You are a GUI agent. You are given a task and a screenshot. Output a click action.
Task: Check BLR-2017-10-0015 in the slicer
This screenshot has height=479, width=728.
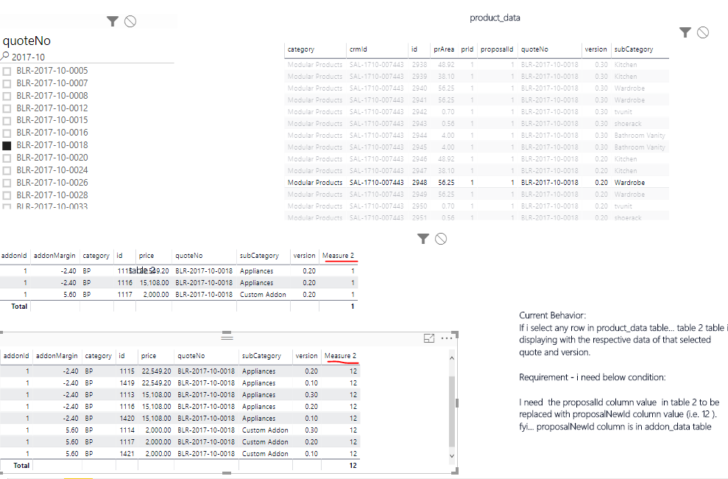point(7,121)
